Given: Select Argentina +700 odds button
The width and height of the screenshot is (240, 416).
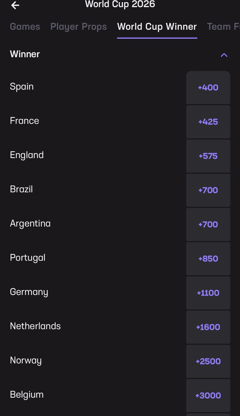Looking at the screenshot, I should click(208, 224).
